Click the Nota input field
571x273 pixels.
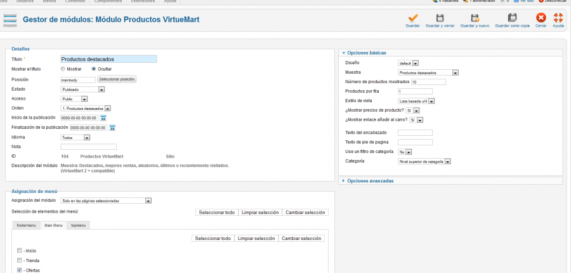[88, 147]
